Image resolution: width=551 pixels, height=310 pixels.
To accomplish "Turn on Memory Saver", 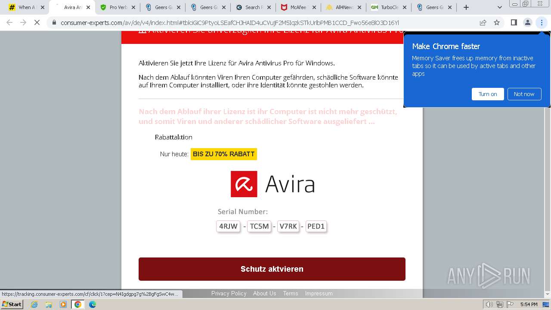I will click(488, 94).
